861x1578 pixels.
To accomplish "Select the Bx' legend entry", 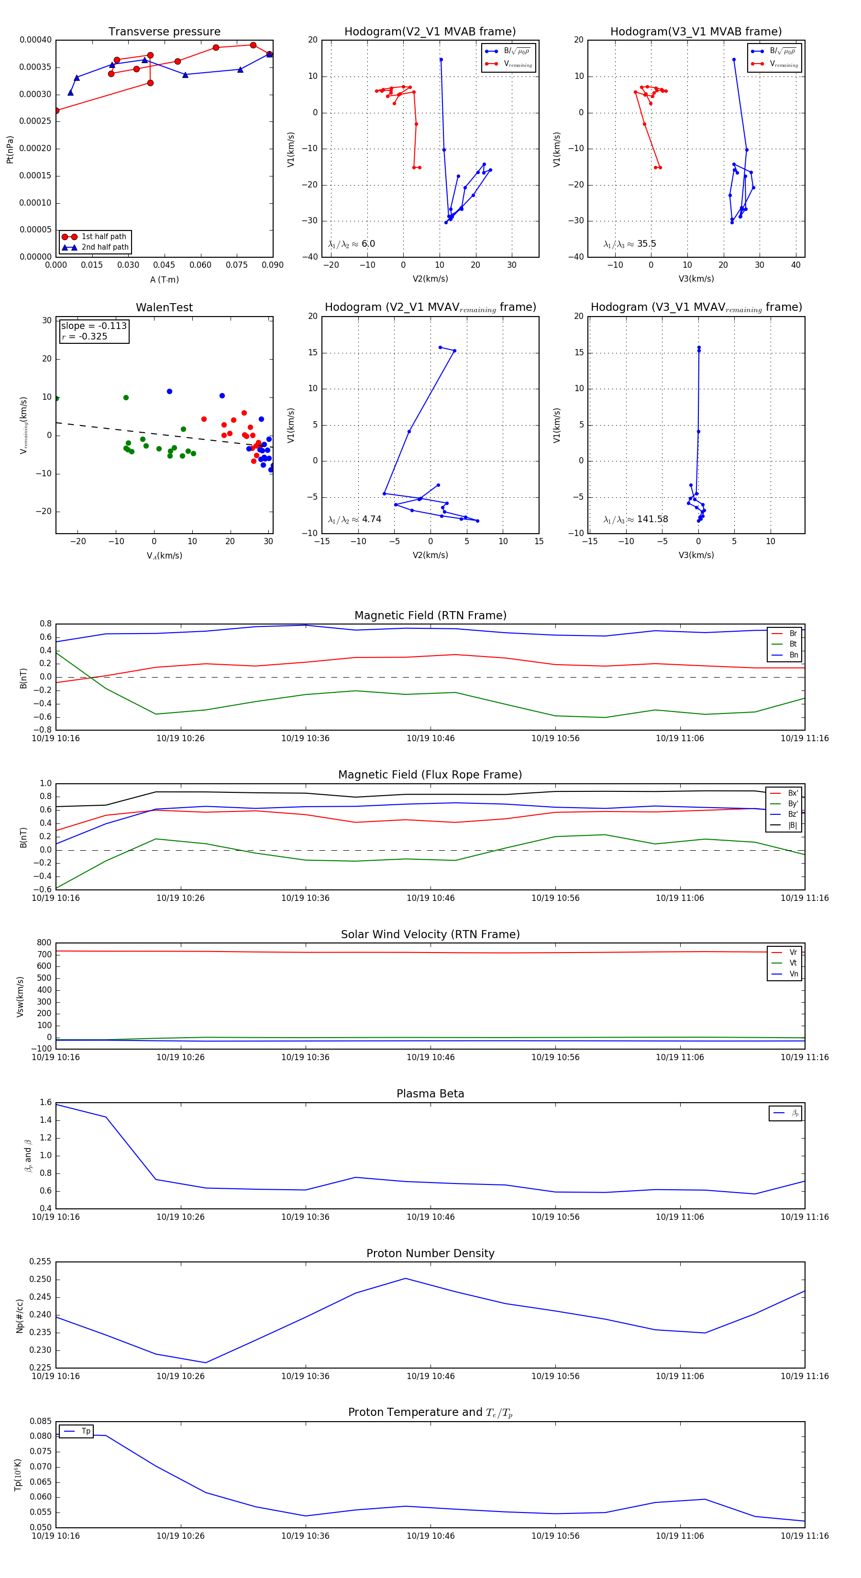I will (x=784, y=793).
